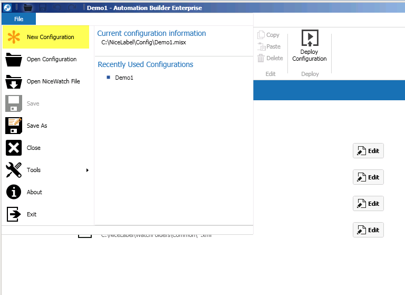Click the Exit arrow icon
405x295 pixels.
(x=14, y=214)
